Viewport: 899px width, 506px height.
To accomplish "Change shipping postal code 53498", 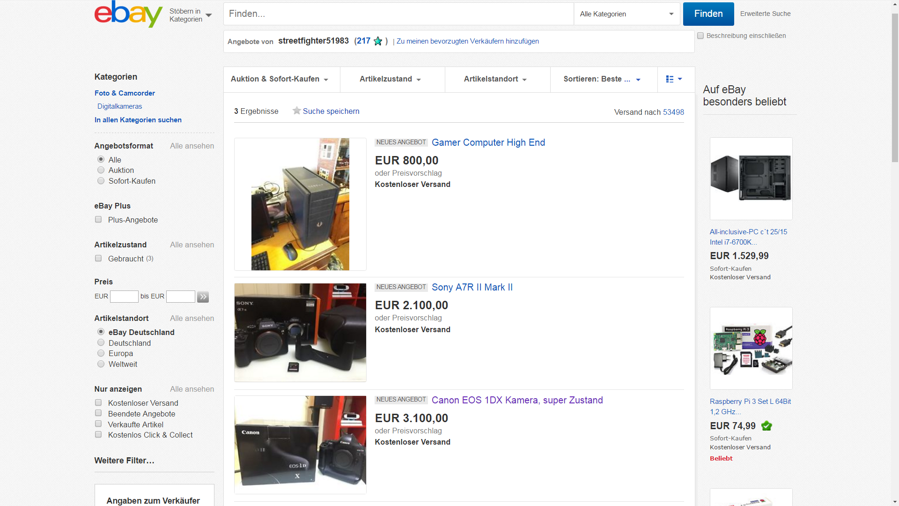I will coord(673,112).
